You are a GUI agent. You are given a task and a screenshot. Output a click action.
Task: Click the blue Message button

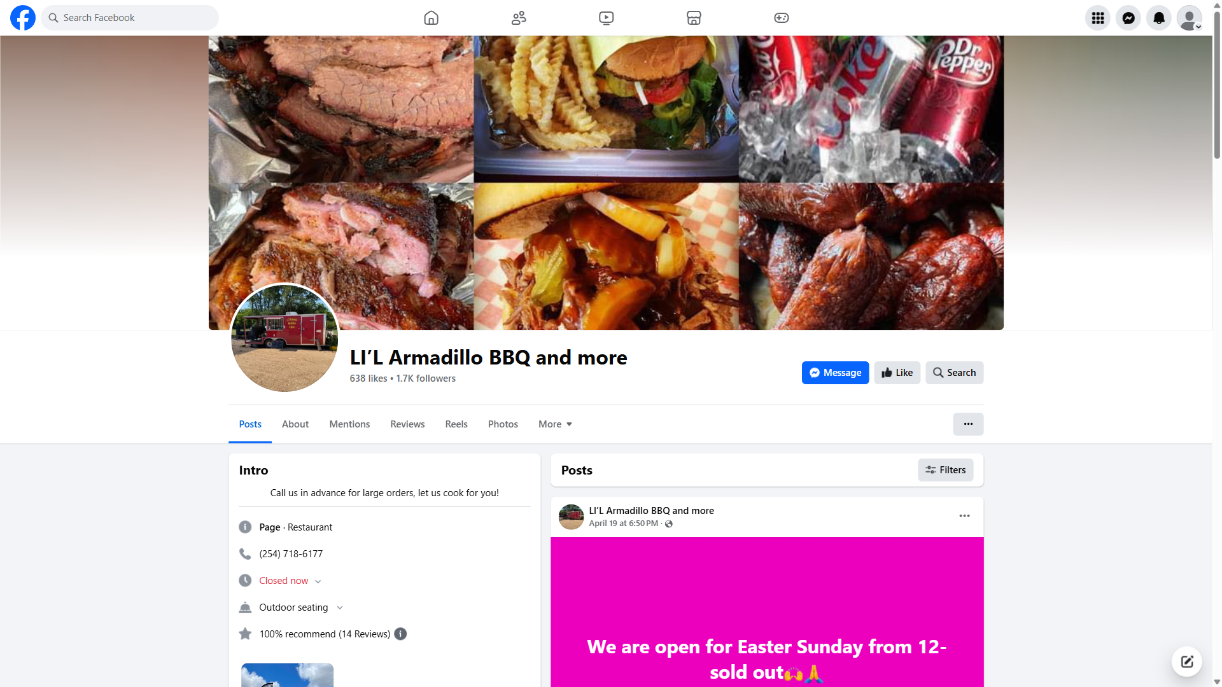click(835, 373)
